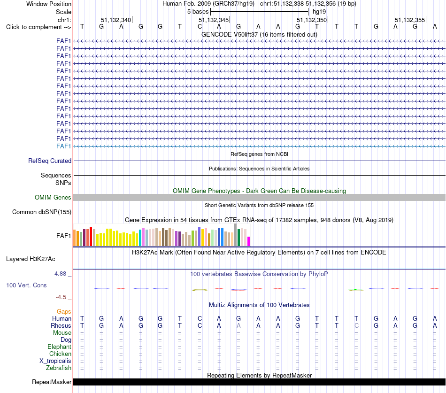Open the Layered H3K27Ac track label
Image resolution: width=446 pixels, height=393 pixels.
pyautogui.click(x=31, y=259)
